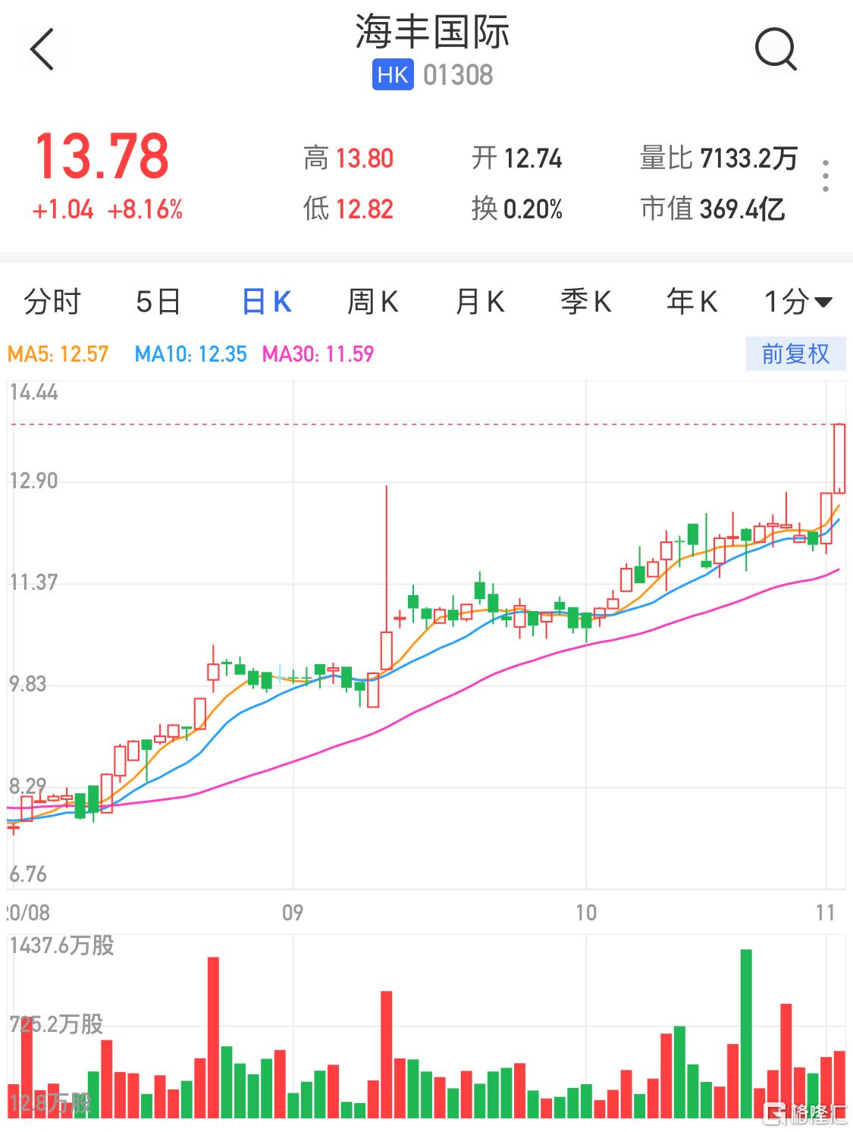Screen dimensions: 853x1132
Task: Open the search magnifier icon
Action: click(775, 50)
